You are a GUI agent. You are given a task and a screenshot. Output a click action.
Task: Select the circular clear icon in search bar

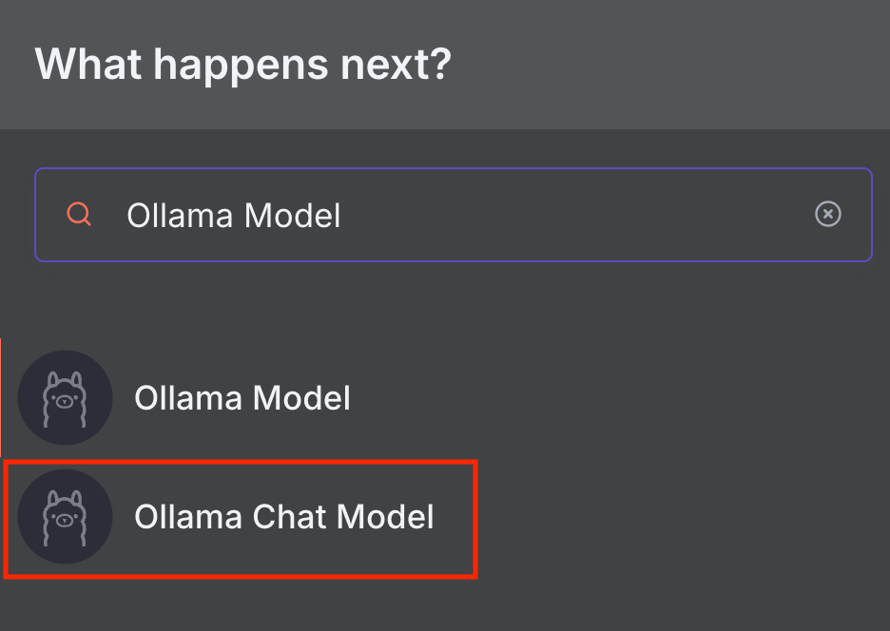click(827, 214)
